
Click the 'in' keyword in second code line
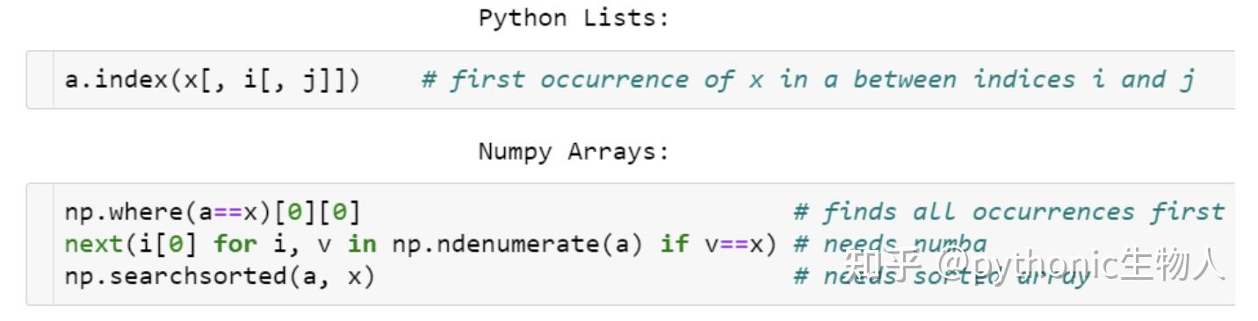(361, 244)
